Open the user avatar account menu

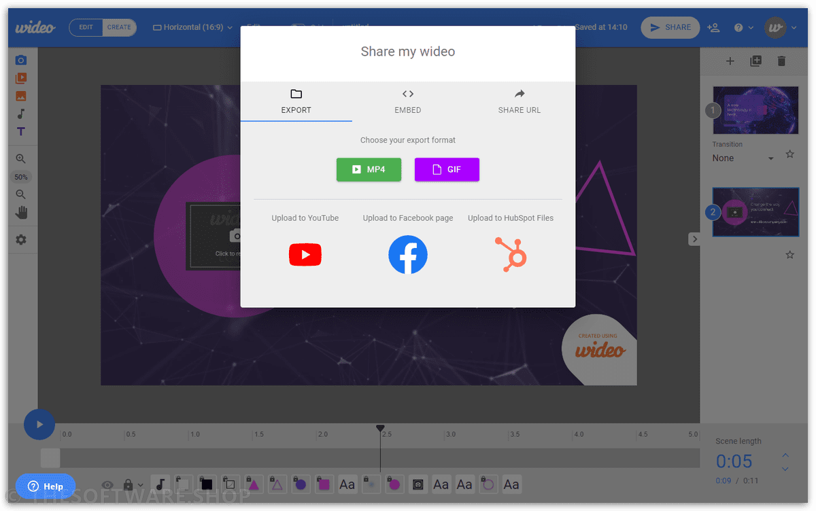[780, 28]
